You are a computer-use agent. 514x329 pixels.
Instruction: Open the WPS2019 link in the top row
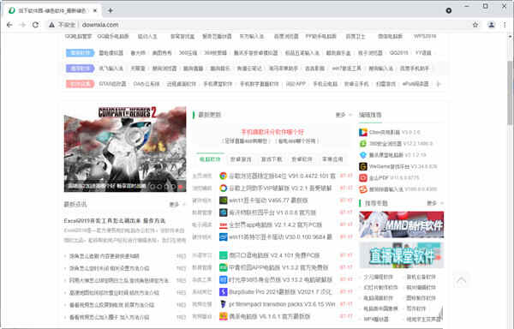pyautogui.click(x=425, y=36)
